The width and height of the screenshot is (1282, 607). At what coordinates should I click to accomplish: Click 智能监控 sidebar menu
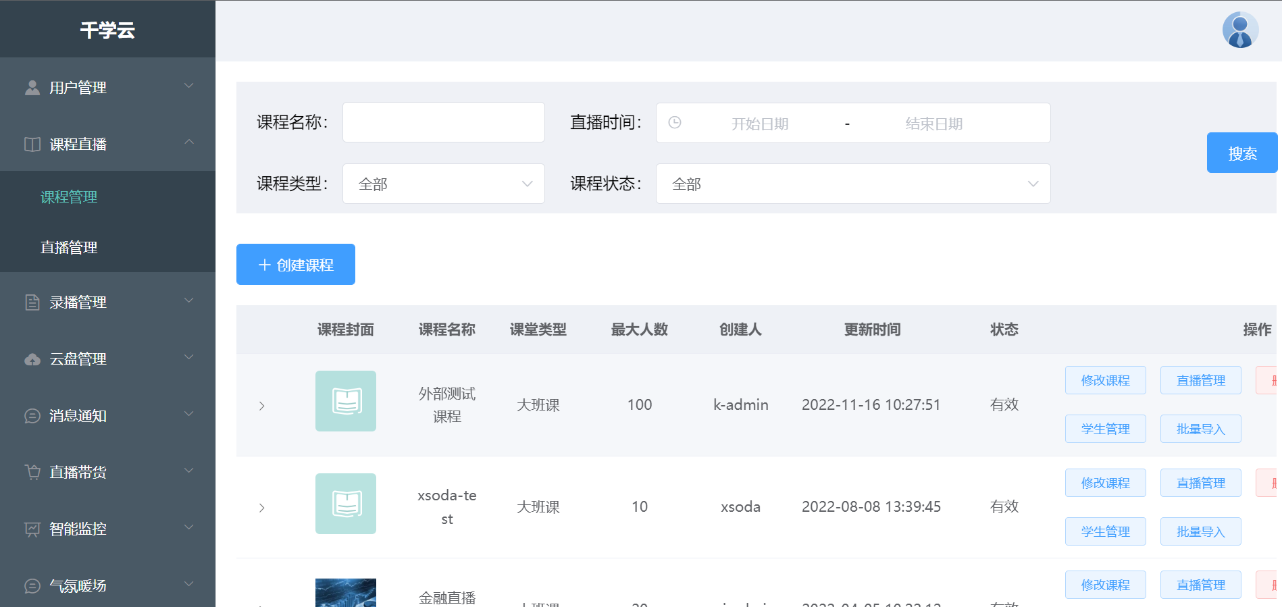[107, 529]
